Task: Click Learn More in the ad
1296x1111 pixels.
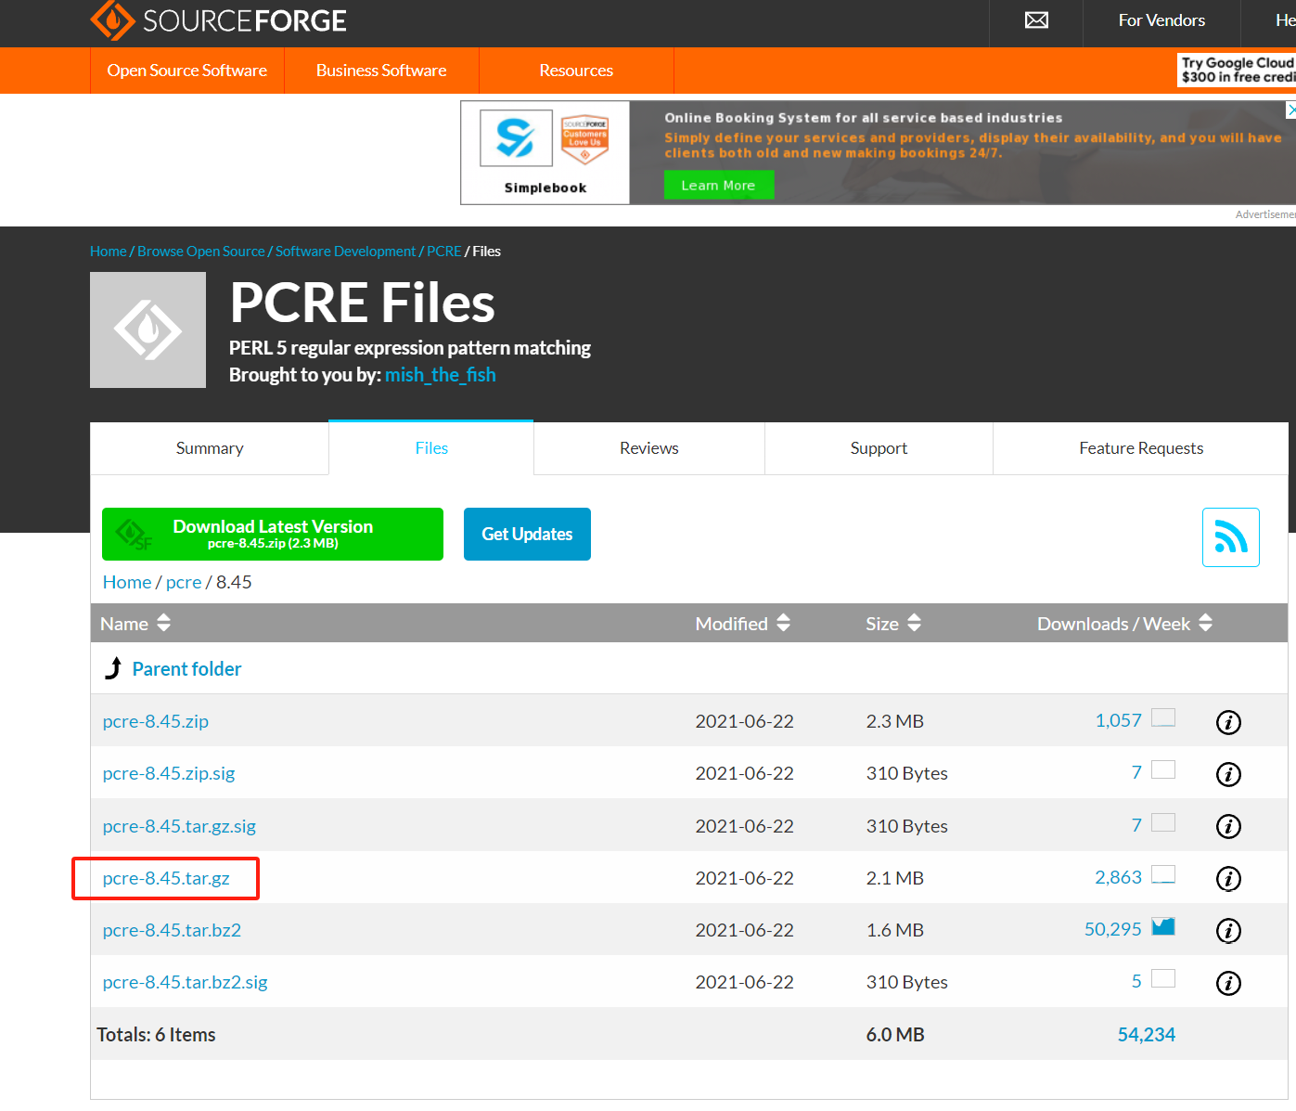Action: [718, 186]
